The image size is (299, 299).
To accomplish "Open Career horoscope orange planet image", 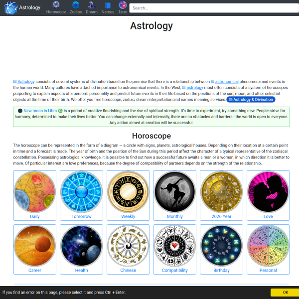I will point(35,246).
